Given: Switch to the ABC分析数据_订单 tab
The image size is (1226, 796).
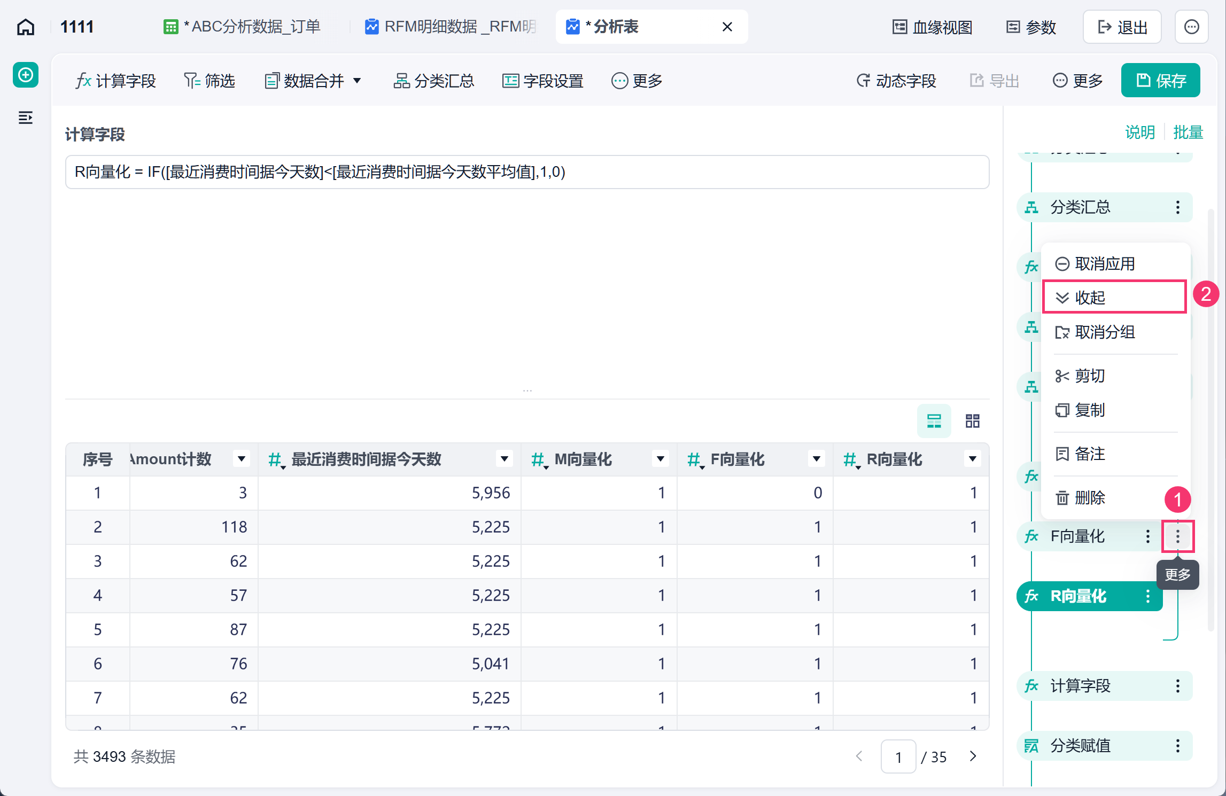Looking at the screenshot, I should (242, 27).
